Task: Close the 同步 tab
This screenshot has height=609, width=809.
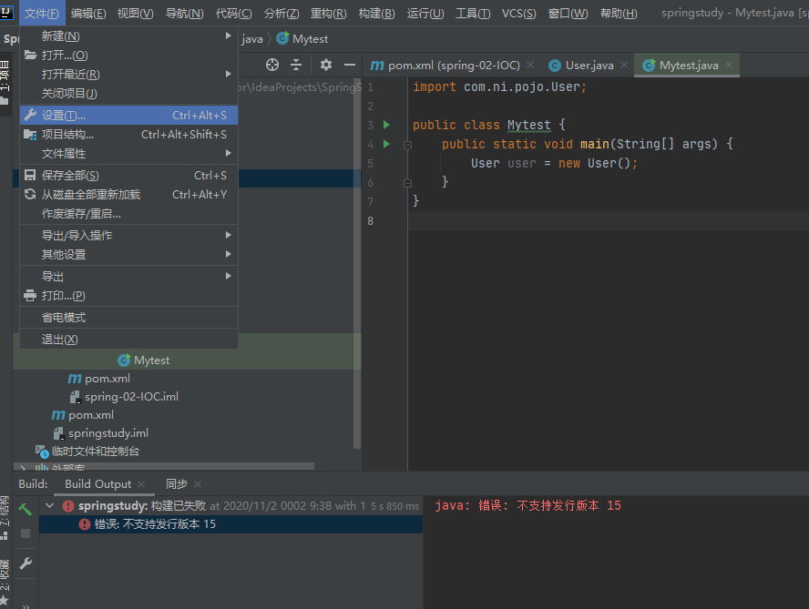Action: click(x=198, y=484)
